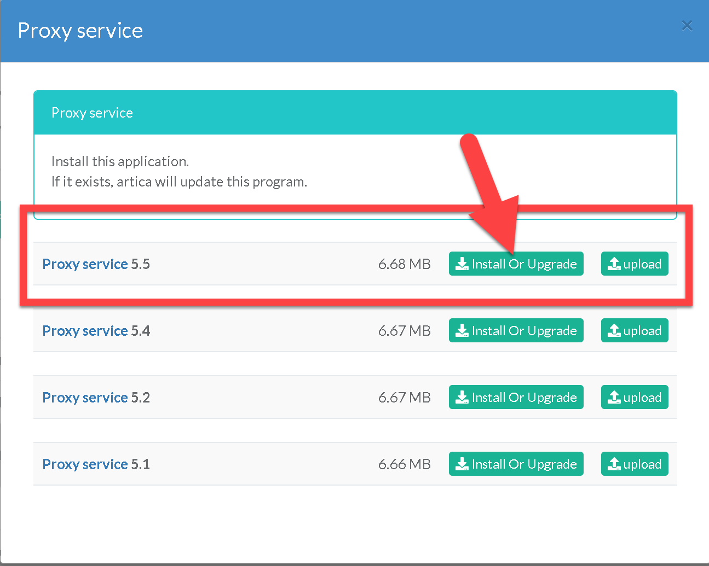Click the download icon for Proxy service 5.1
The image size is (709, 566).
click(462, 464)
